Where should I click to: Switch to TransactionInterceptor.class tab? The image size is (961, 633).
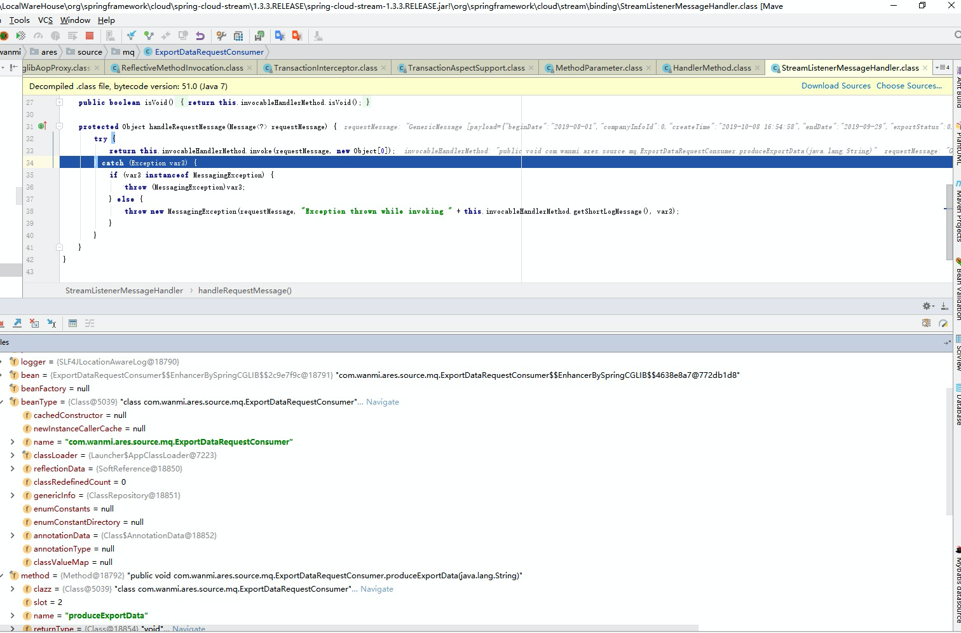point(325,67)
